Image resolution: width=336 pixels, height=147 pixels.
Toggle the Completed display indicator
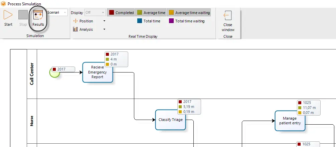click(x=121, y=13)
